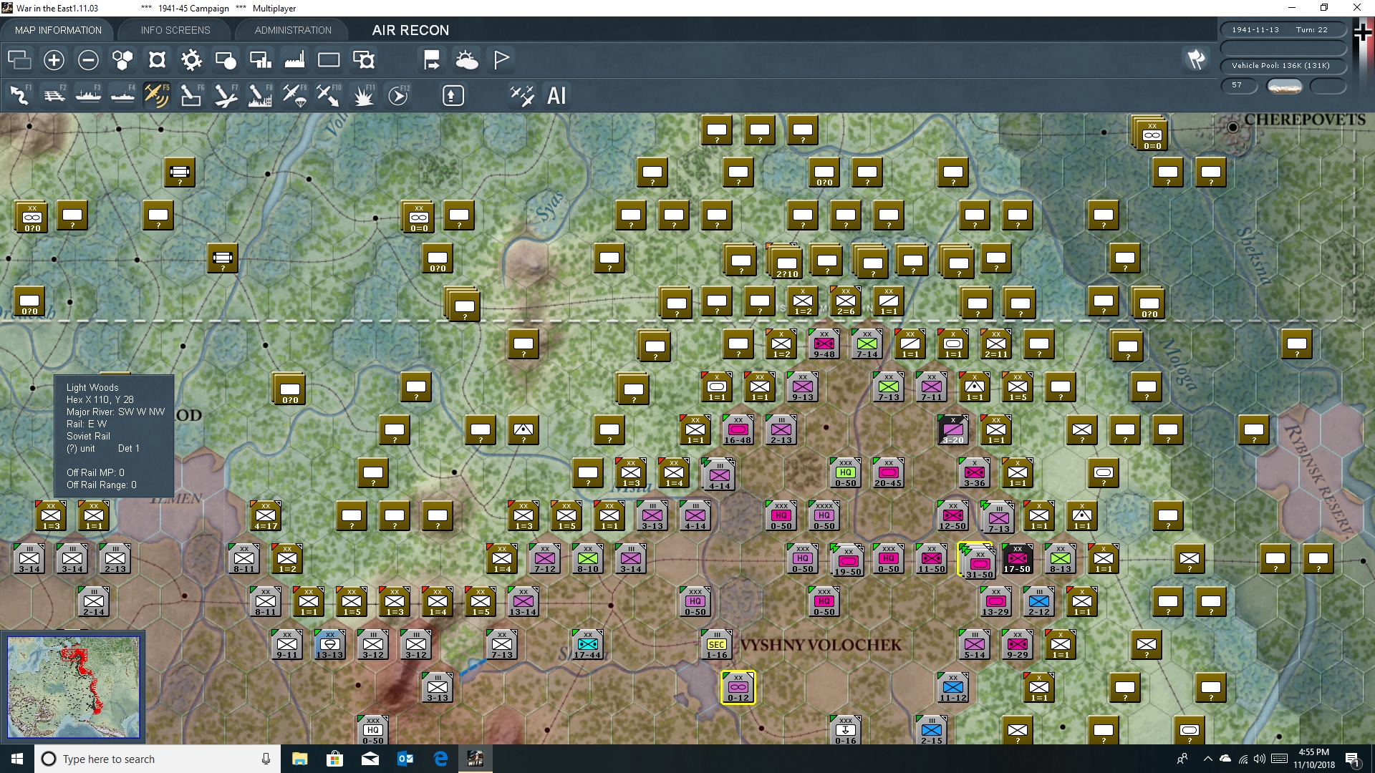Choose air transport mode F9
The height and width of the screenshot is (773, 1375).
[x=294, y=95]
